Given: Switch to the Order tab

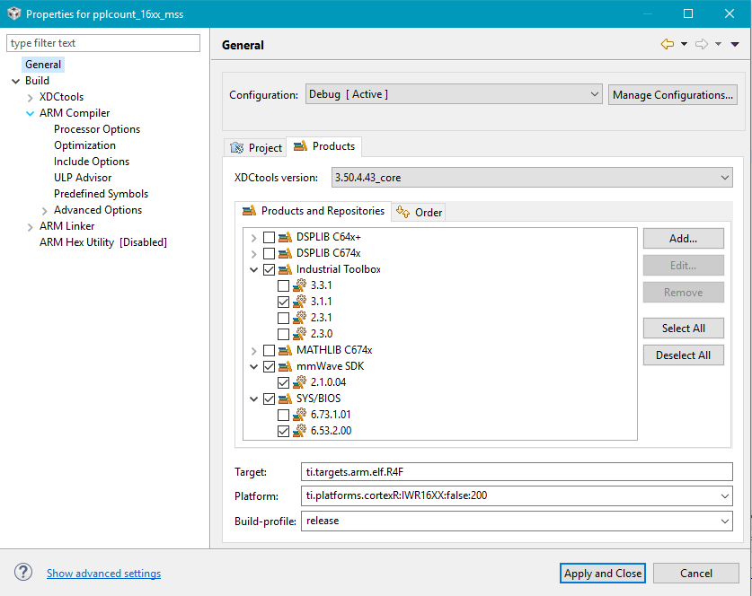Looking at the screenshot, I should coord(420,213).
